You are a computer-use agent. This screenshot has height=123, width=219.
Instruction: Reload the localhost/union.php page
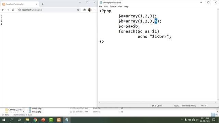point(13,10)
